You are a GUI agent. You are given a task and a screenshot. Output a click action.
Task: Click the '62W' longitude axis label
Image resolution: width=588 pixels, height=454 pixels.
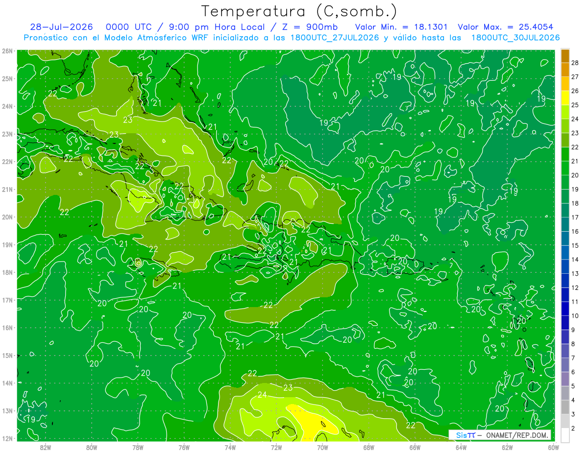tap(507, 447)
